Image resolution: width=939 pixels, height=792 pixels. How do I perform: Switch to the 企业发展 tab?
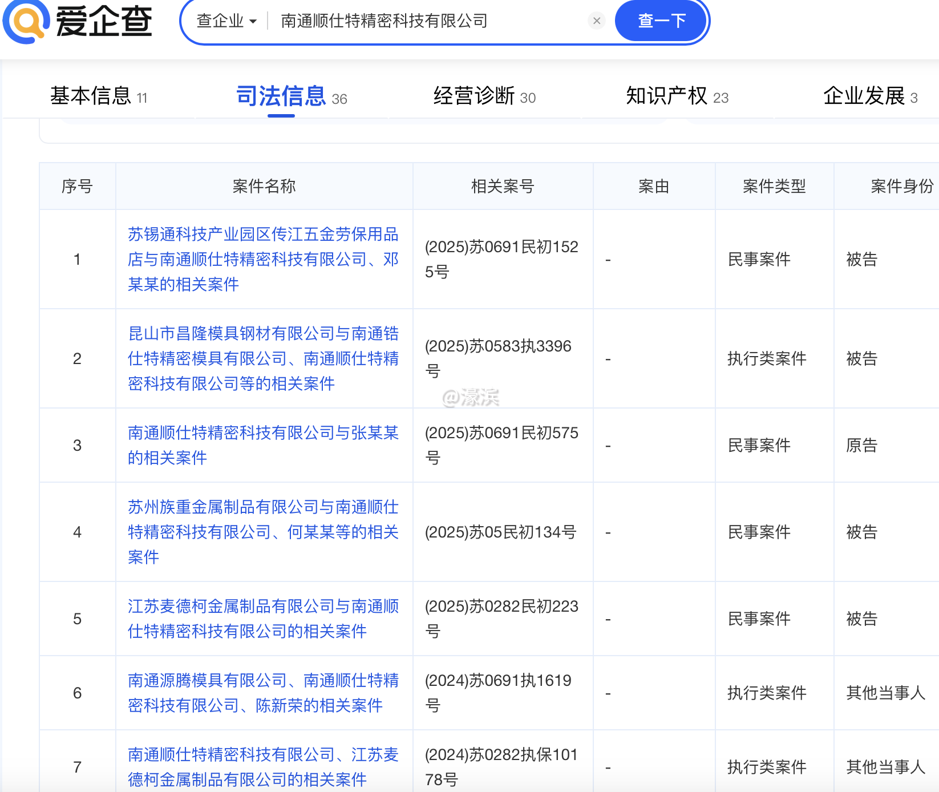pos(869,96)
